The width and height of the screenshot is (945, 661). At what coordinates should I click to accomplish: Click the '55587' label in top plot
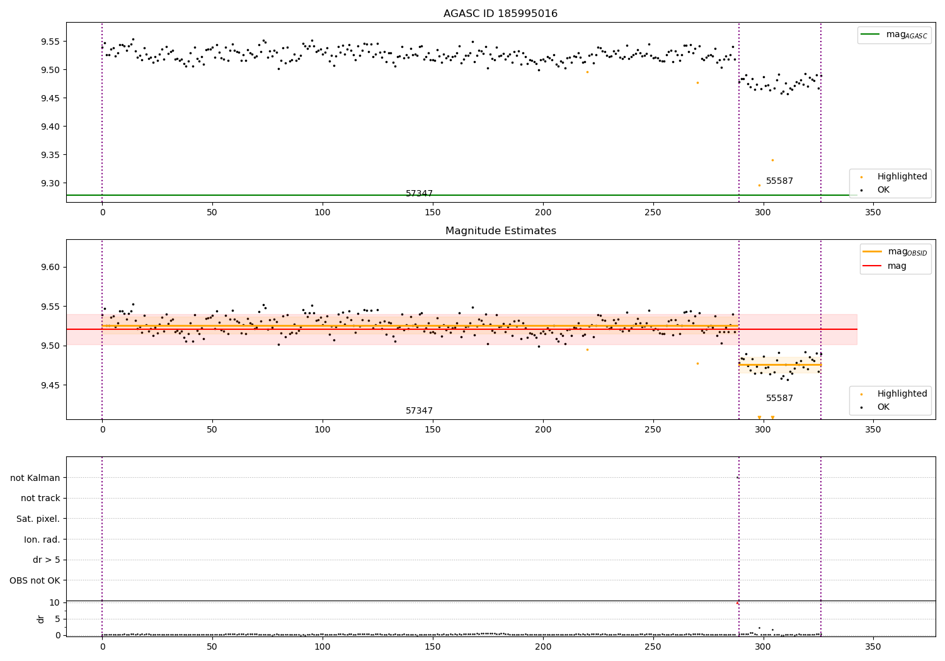(779, 181)
